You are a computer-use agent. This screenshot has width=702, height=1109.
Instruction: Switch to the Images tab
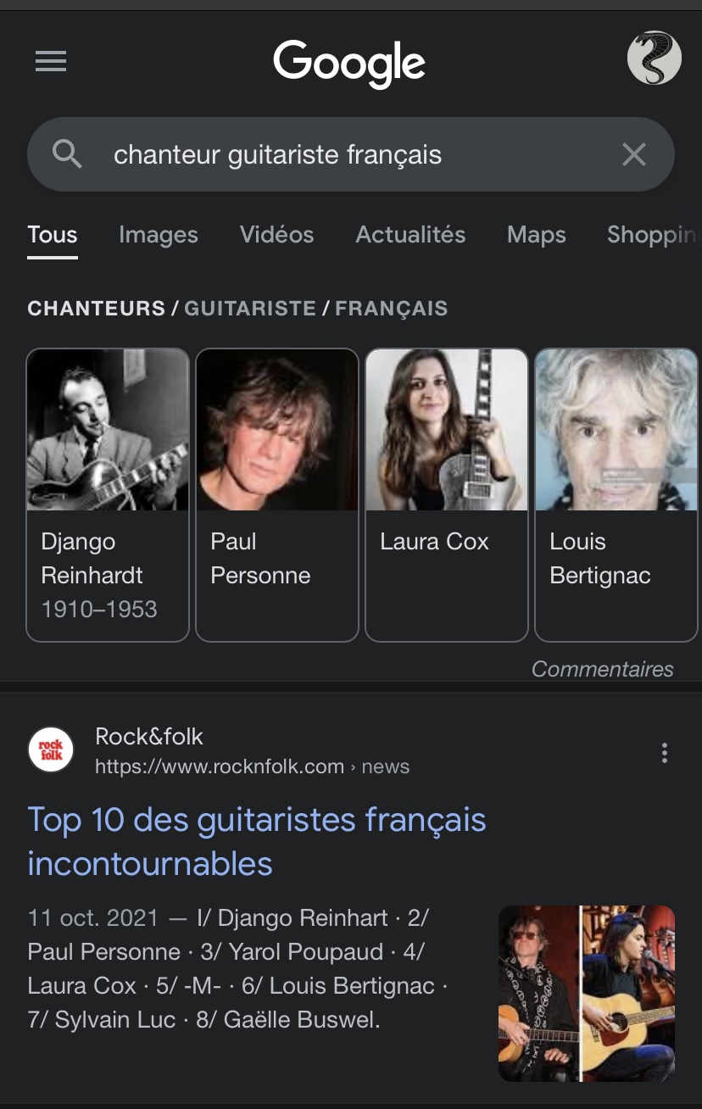tap(159, 235)
